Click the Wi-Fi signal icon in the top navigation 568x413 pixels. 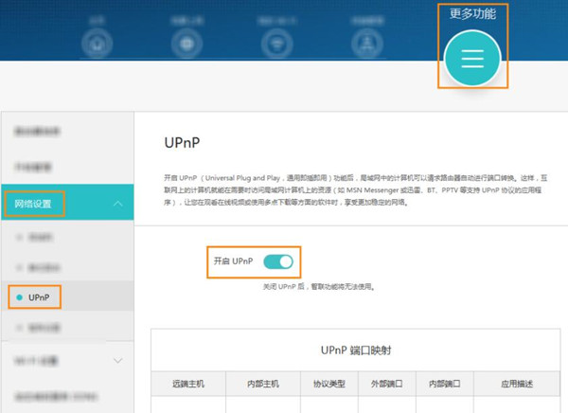(277, 44)
